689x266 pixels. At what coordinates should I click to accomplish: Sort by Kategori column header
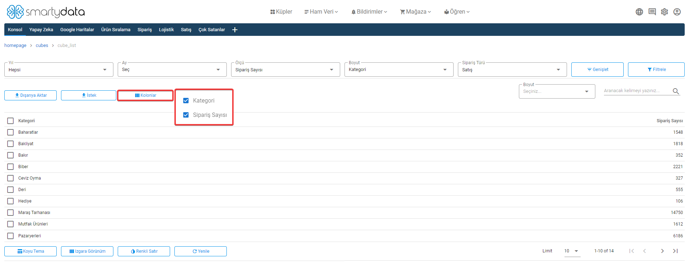pos(27,121)
